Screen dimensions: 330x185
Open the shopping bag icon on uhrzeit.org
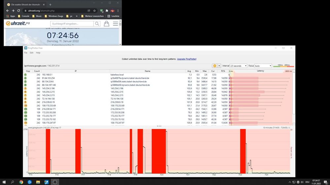(106, 23)
